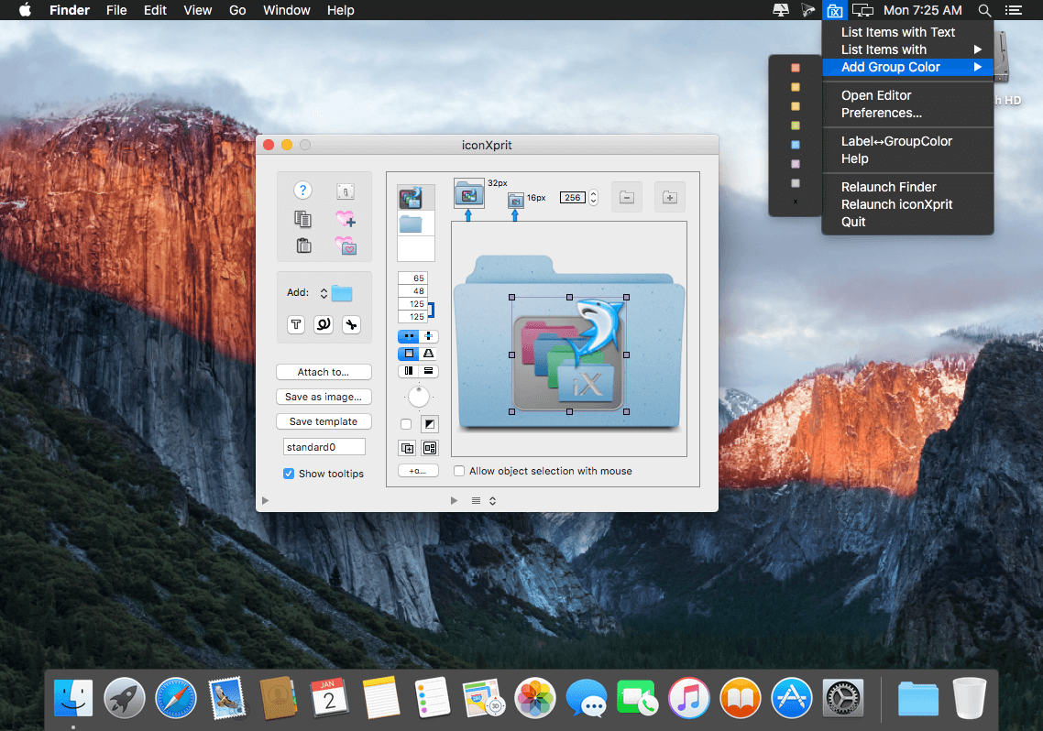Click the pink heart with plus icon
This screenshot has width=1043, height=731.
pos(346,219)
